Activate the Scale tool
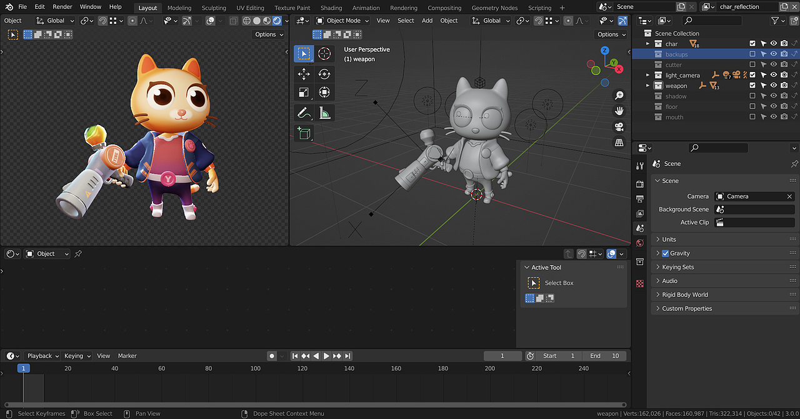 click(x=304, y=93)
